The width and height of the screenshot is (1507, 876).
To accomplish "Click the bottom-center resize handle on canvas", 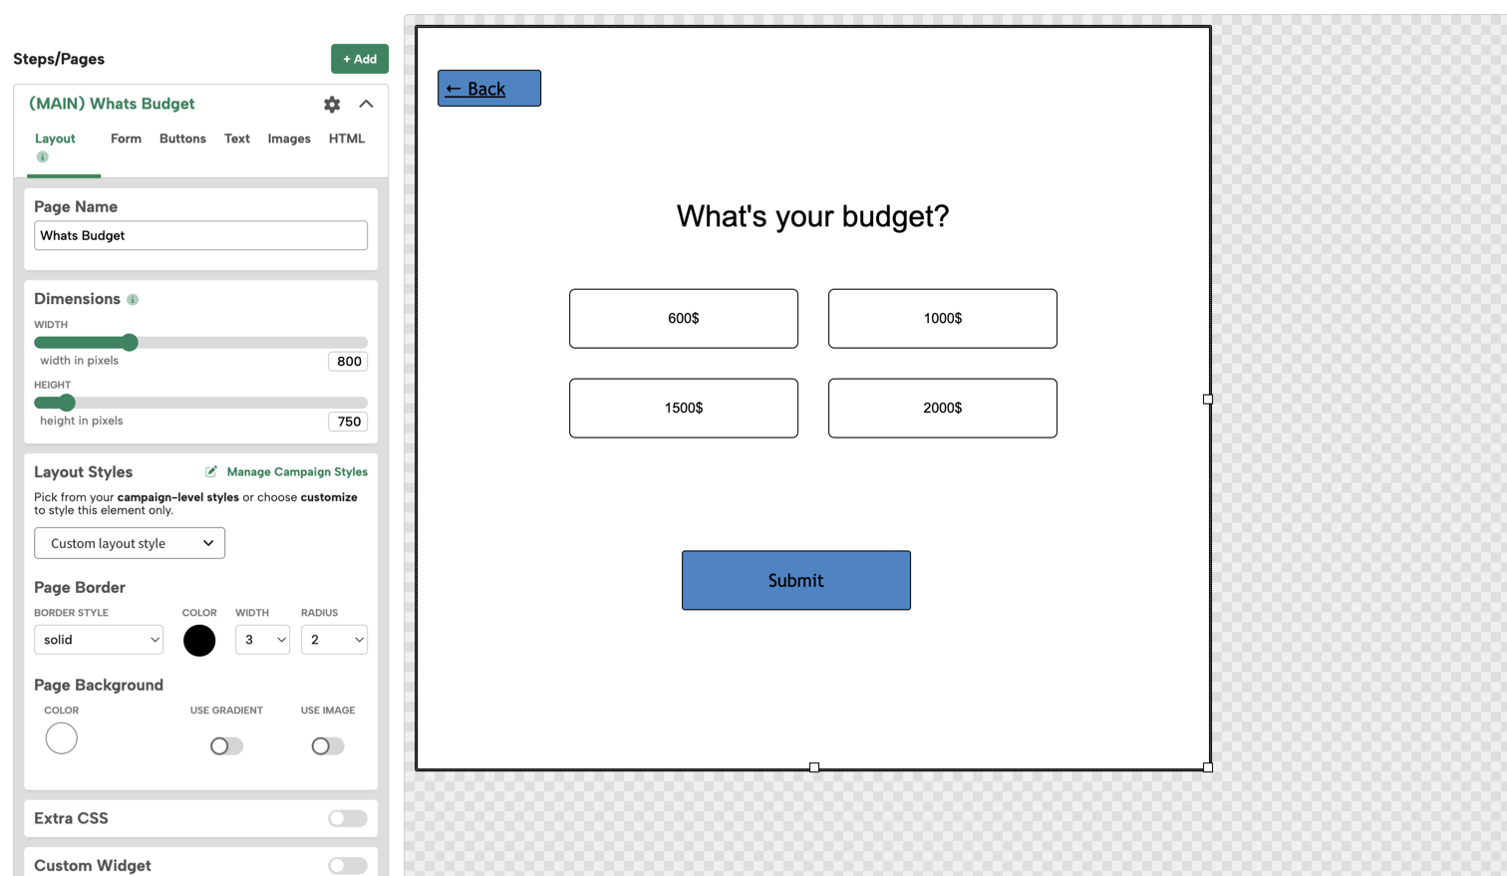I will [814, 767].
